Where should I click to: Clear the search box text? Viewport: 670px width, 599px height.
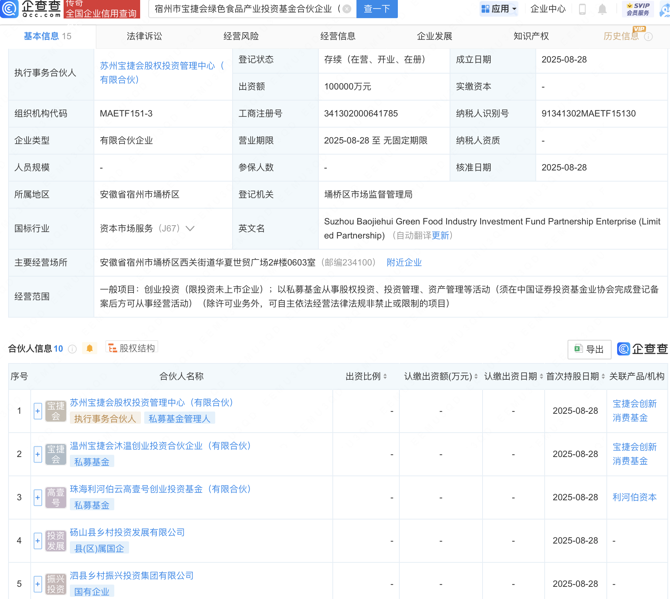point(346,9)
